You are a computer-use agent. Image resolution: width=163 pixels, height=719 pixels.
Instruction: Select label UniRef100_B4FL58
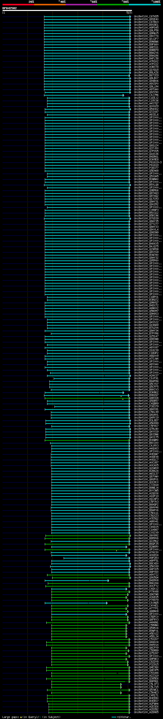146,58
